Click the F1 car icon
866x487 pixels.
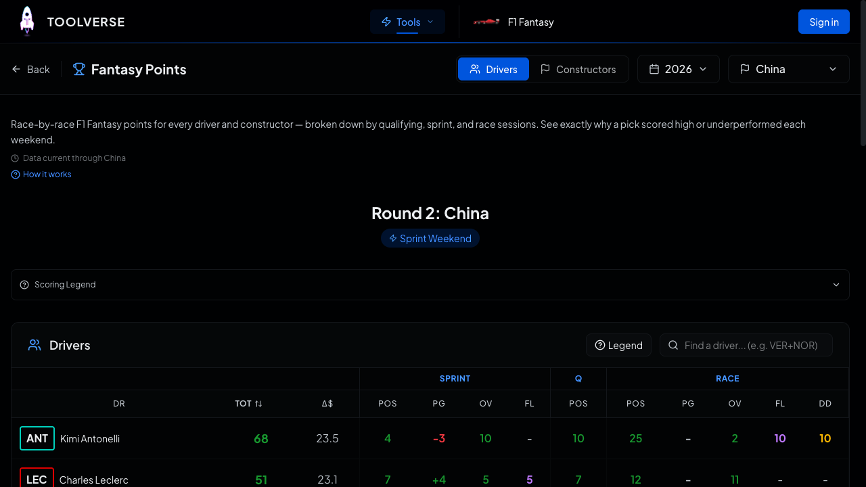coord(486,22)
